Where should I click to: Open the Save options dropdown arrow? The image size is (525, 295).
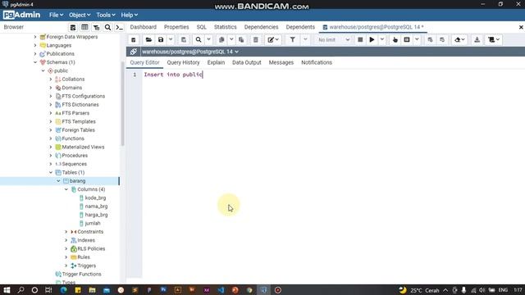(x=171, y=40)
